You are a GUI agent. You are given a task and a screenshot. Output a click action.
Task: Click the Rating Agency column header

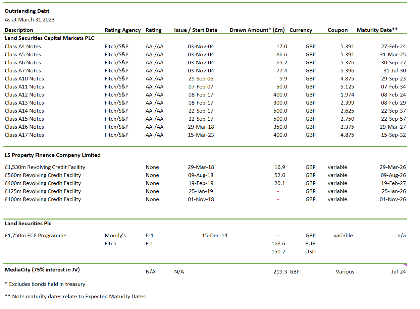point(123,30)
